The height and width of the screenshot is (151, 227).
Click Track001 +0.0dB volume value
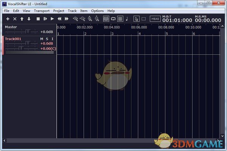pos(47,43)
